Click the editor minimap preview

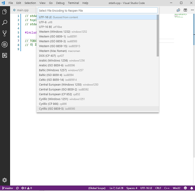(180, 15)
